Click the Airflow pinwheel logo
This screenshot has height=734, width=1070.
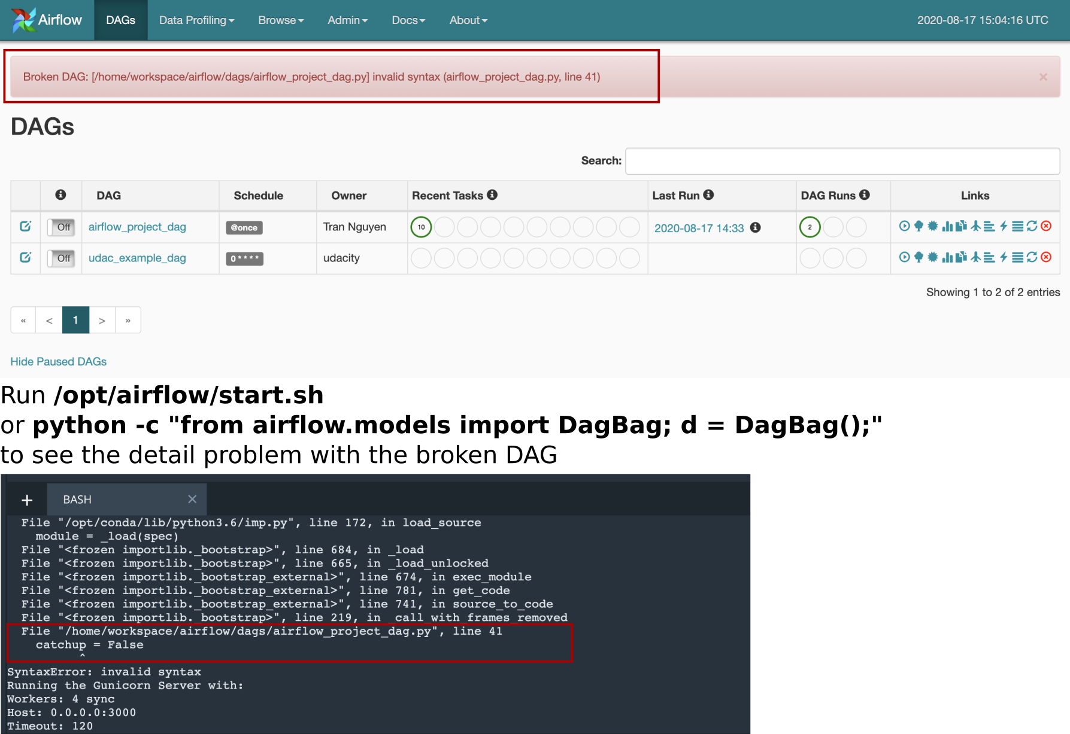click(23, 20)
